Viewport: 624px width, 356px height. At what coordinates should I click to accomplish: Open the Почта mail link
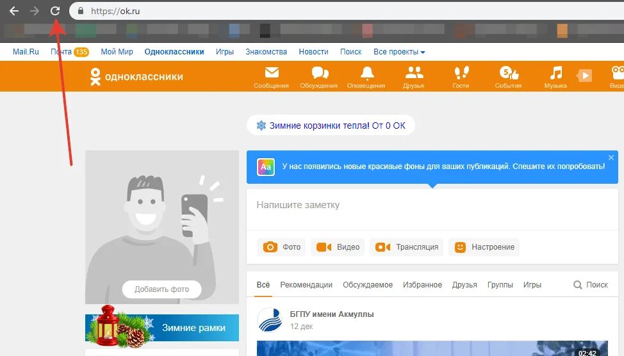[61, 52]
